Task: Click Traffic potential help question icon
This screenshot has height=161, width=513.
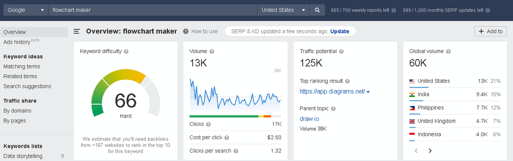Action: (x=341, y=51)
